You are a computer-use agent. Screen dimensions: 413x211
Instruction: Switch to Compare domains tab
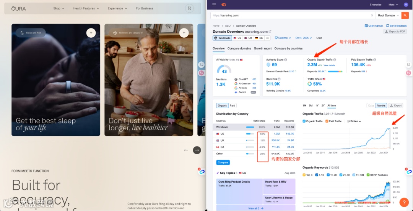[x=239, y=48]
